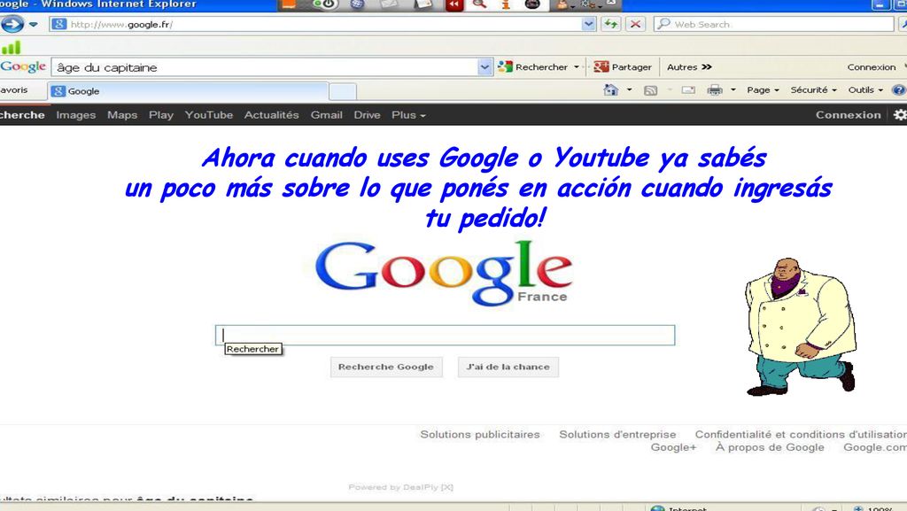Open the Google+ footer link
907x511 pixels.
tap(673, 447)
